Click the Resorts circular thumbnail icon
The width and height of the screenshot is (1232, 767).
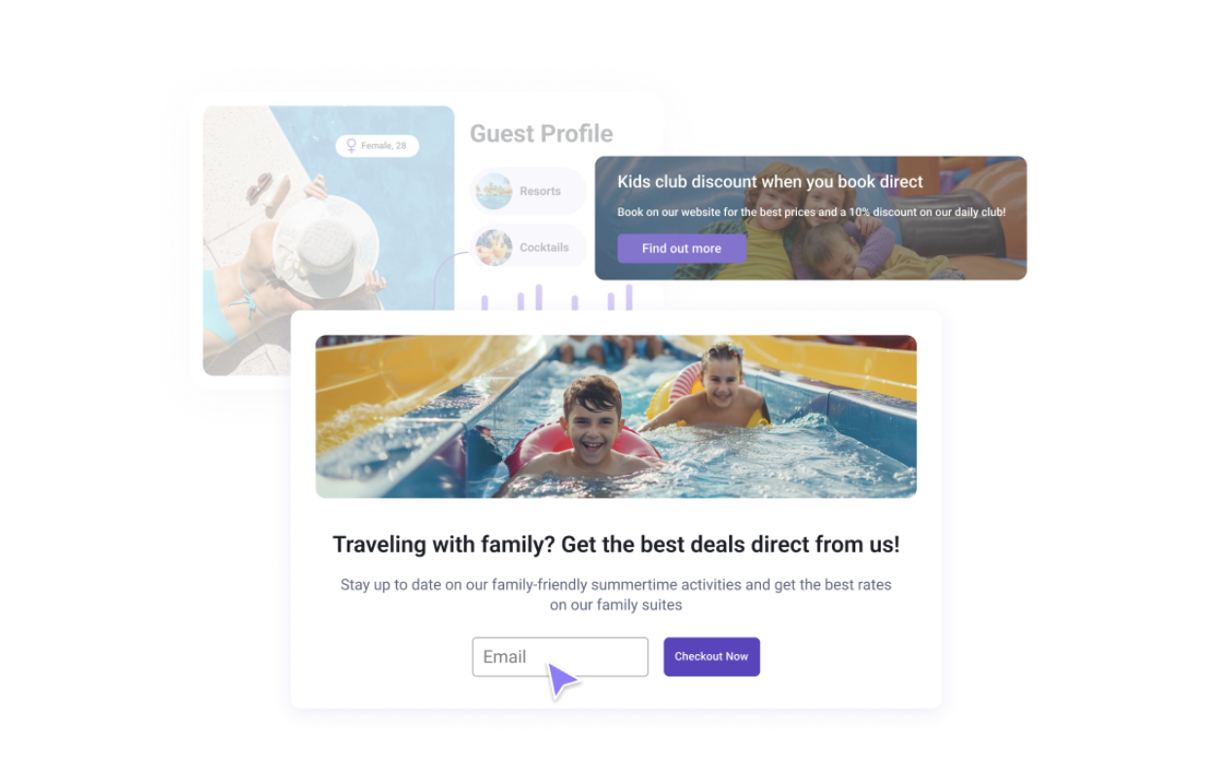click(x=494, y=192)
